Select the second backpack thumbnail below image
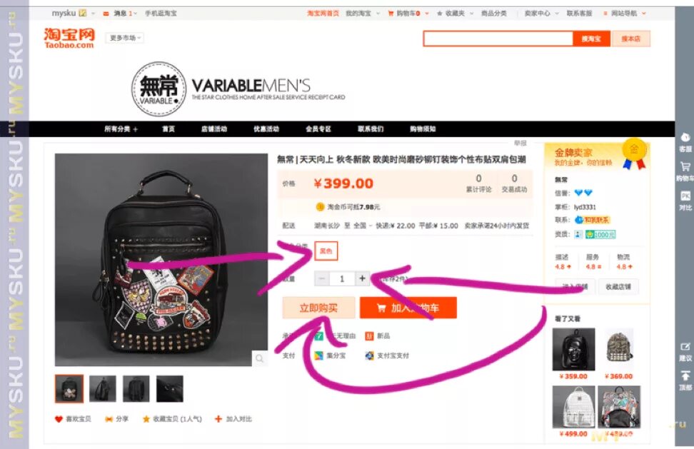Viewport: 694px width, 449px height. (103, 389)
